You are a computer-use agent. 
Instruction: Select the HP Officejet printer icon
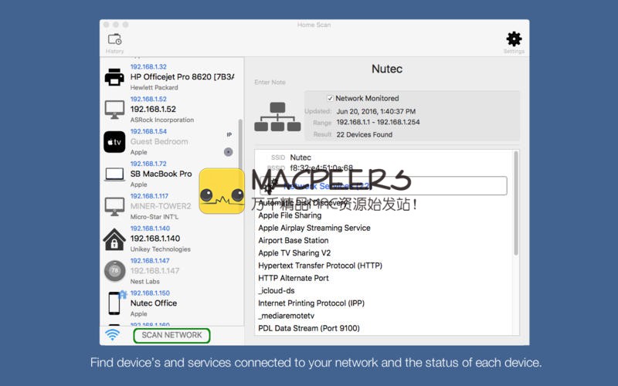click(x=114, y=77)
